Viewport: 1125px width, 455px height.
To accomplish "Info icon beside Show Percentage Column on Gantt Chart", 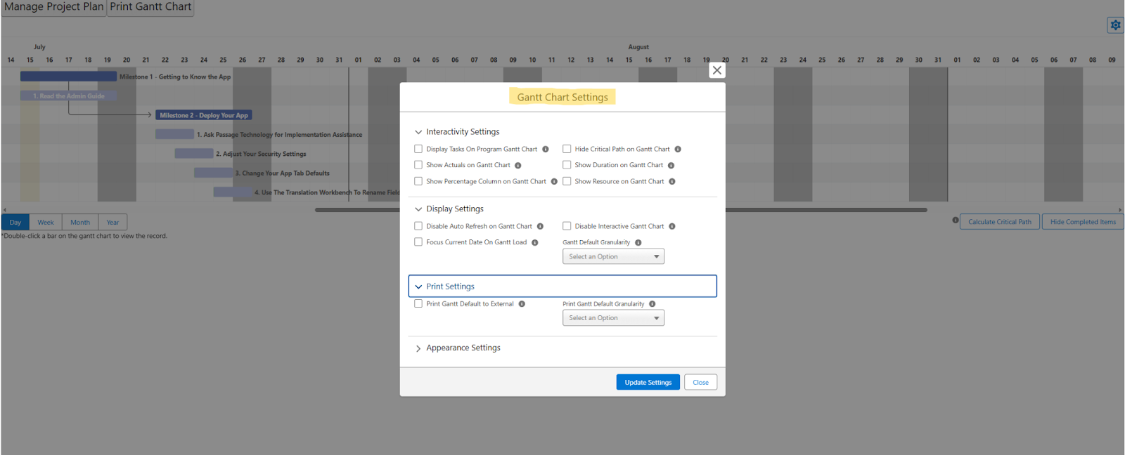I will (x=554, y=182).
